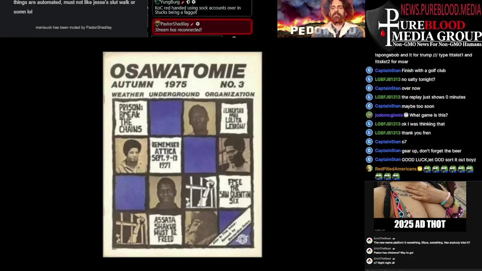
Task: Click CaptainStan's avatar beside 'Finish with a golf club'
Action: coord(369,70)
